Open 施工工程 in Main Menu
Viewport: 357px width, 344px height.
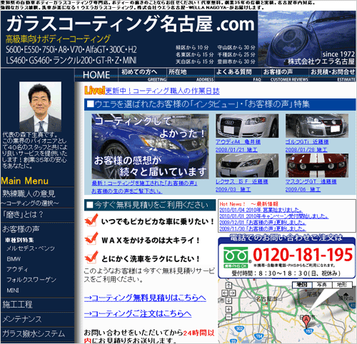click(17, 305)
